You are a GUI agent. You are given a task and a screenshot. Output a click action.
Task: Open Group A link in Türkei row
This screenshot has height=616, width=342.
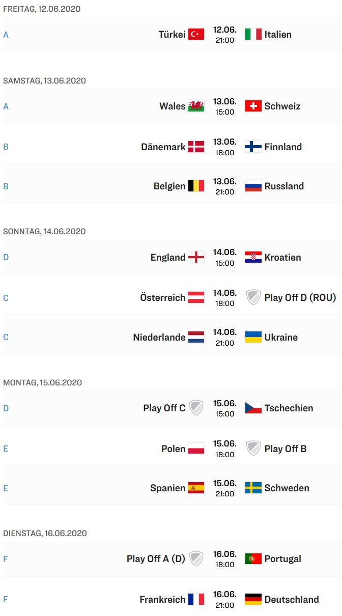[x=6, y=35]
